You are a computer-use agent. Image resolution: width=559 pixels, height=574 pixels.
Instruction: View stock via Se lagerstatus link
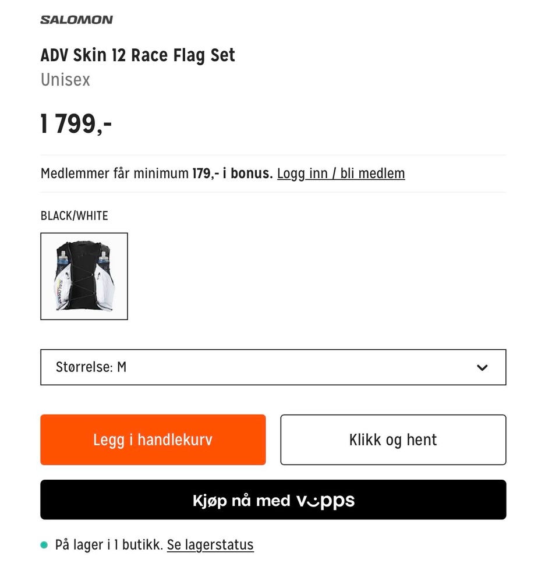(x=210, y=545)
